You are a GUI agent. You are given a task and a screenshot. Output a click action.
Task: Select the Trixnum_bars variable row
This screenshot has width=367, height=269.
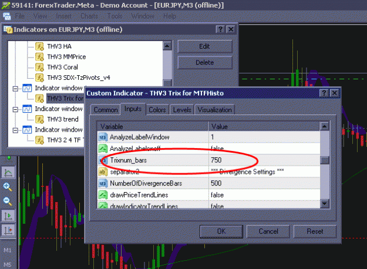click(x=208, y=160)
